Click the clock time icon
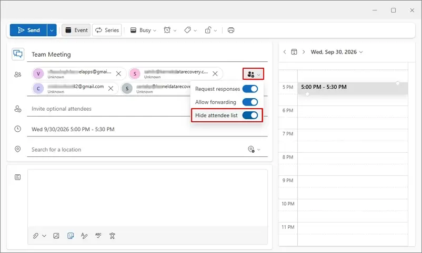This screenshot has width=422, height=253. pos(18,129)
